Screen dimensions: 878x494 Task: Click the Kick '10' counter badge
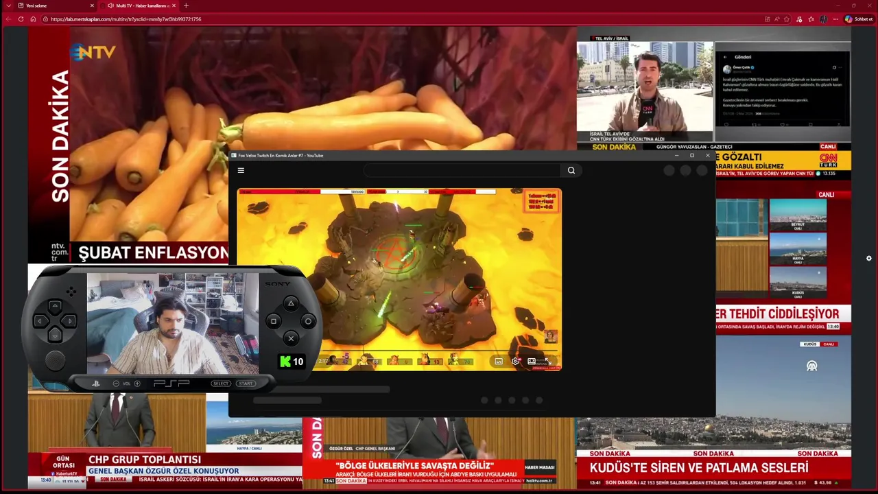click(x=291, y=362)
